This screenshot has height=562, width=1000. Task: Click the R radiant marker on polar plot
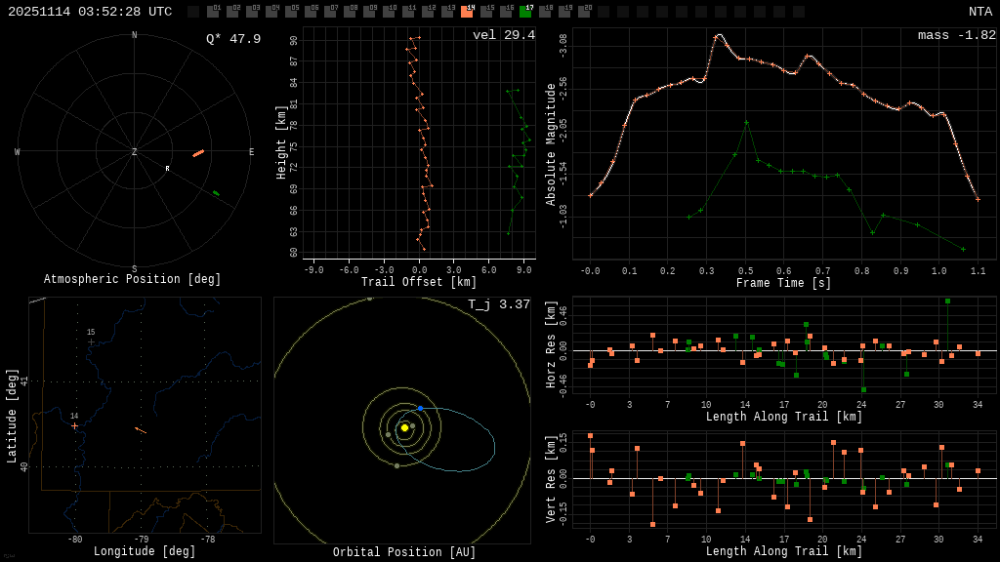[167, 169]
